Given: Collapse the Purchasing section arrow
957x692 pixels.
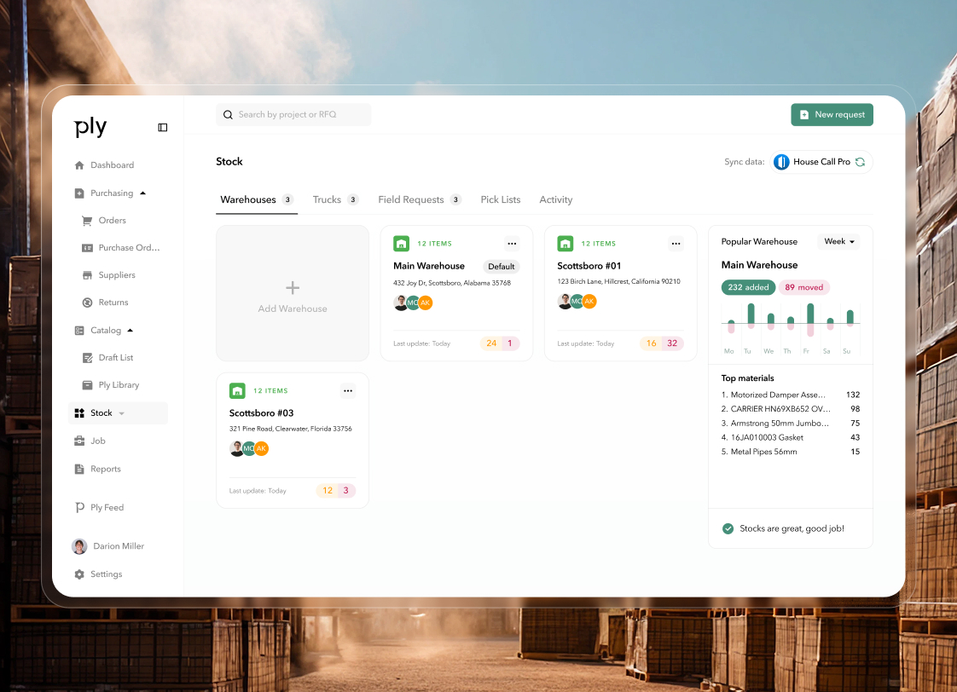Looking at the screenshot, I should [142, 193].
